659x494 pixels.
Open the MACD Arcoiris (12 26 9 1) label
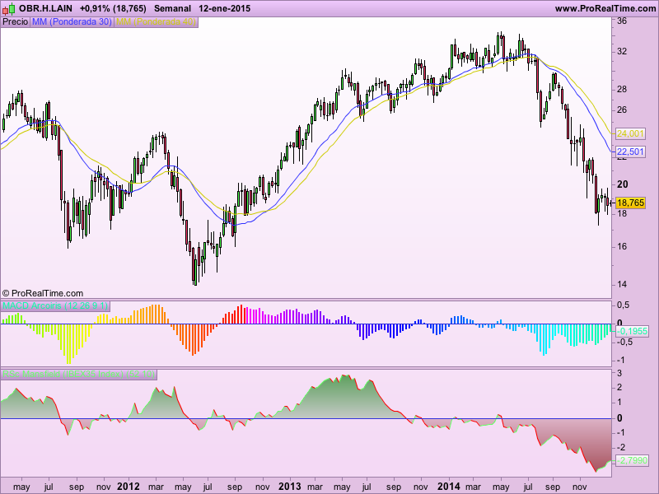pos(55,305)
